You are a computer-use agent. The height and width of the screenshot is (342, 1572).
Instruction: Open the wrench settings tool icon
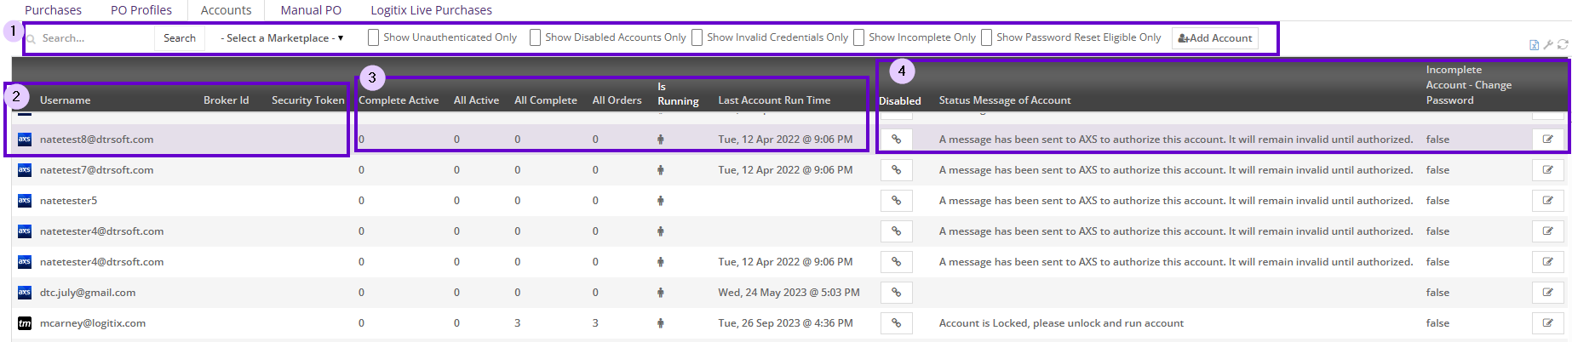(x=1548, y=45)
